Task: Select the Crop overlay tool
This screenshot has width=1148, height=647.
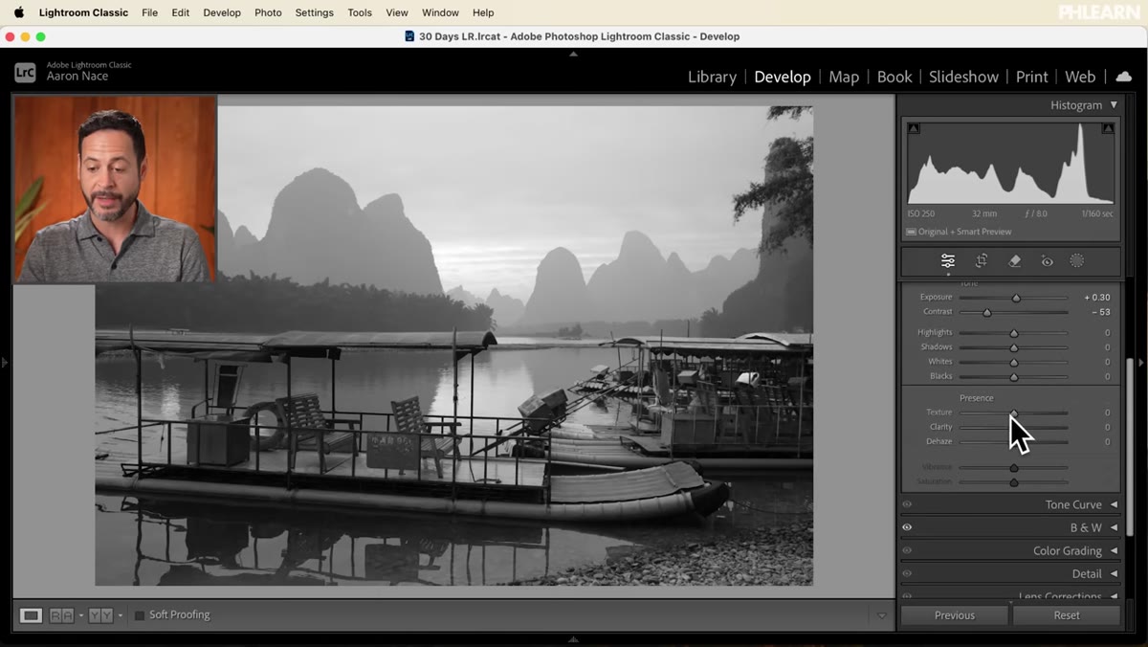Action: tap(982, 260)
